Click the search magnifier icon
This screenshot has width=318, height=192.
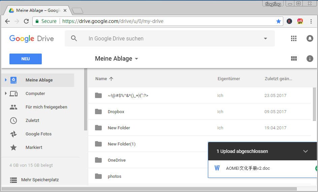pyautogui.click(x=74, y=38)
